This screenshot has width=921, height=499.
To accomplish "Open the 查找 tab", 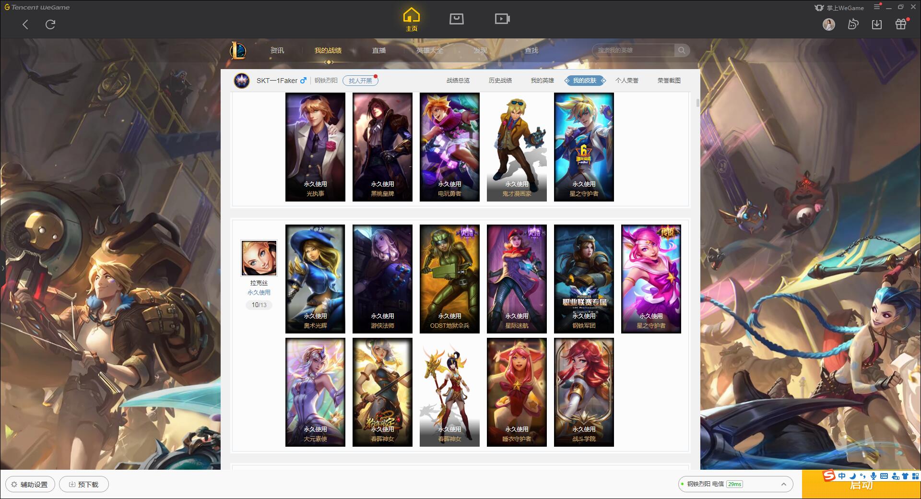I will pos(531,50).
